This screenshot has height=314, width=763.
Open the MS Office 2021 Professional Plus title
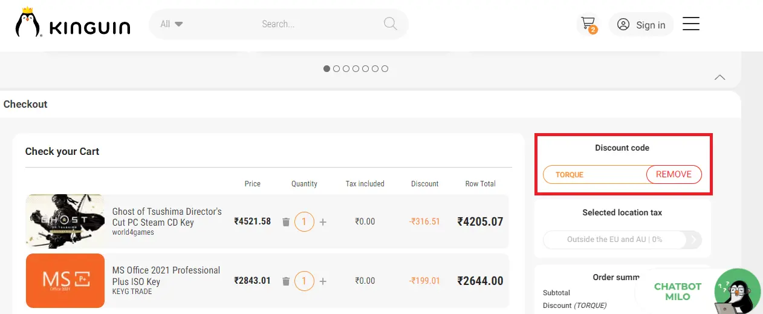click(x=166, y=276)
